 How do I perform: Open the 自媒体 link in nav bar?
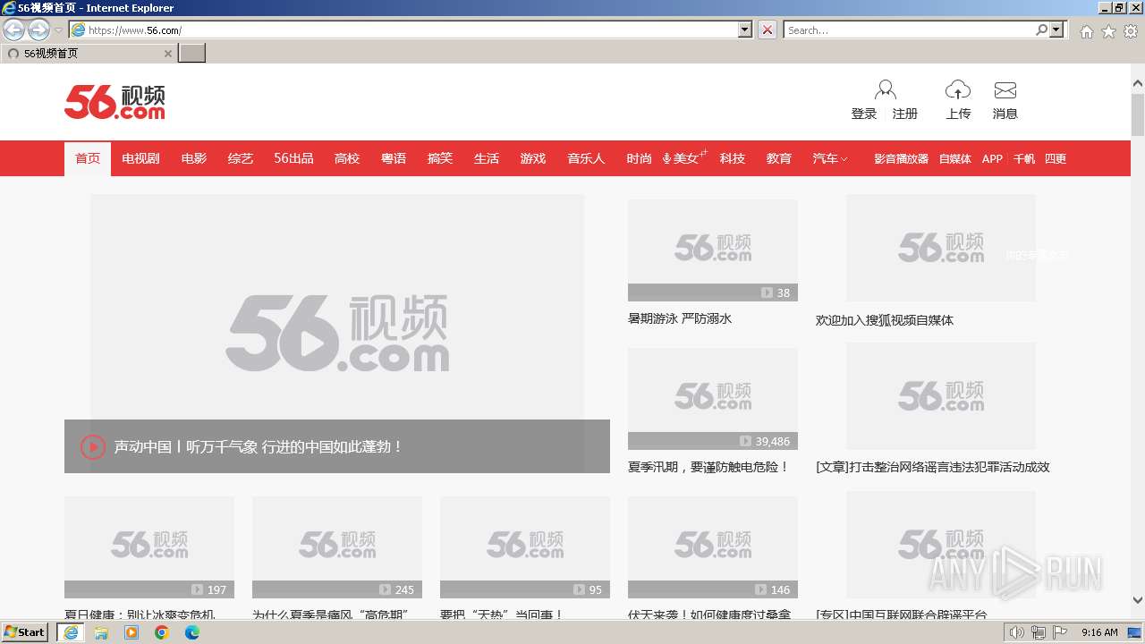[x=955, y=158]
